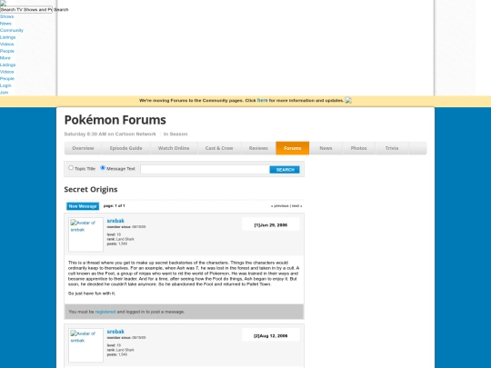Click the 'page: 1 of 1' indicator
The width and height of the screenshot is (491, 368).
point(114,206)
